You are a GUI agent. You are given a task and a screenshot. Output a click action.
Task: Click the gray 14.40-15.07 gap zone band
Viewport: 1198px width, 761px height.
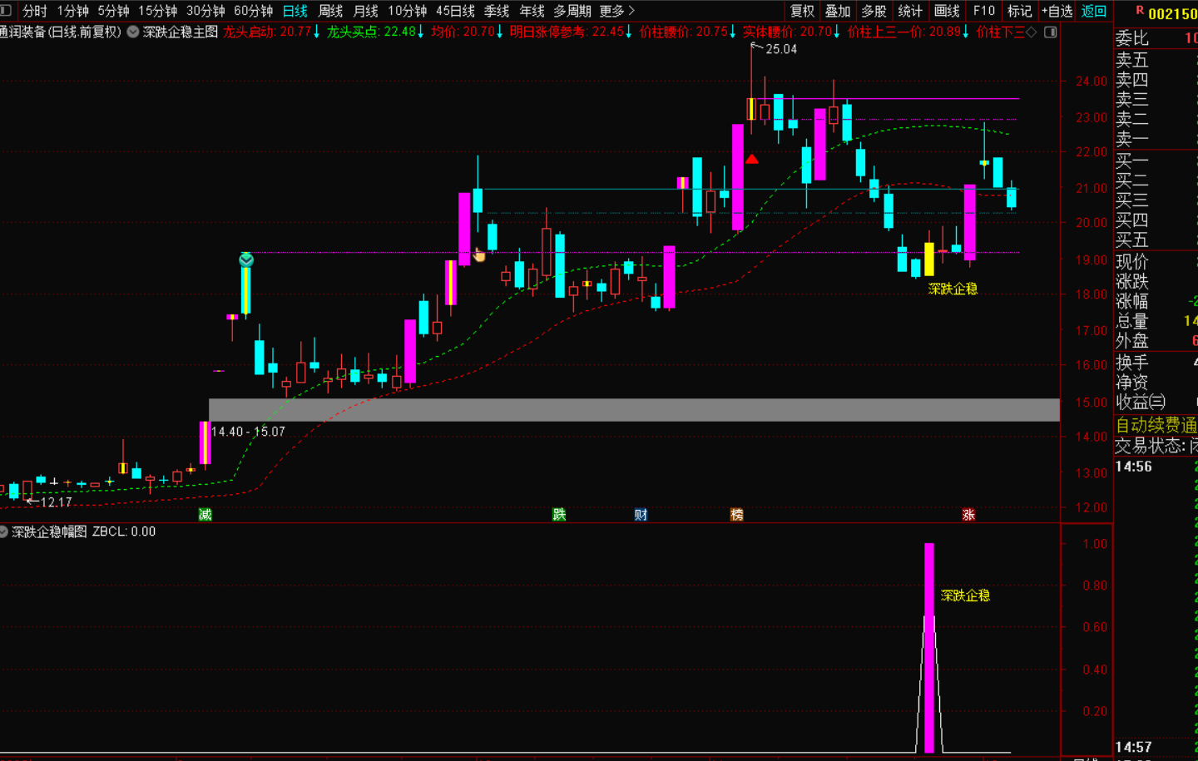632,409
